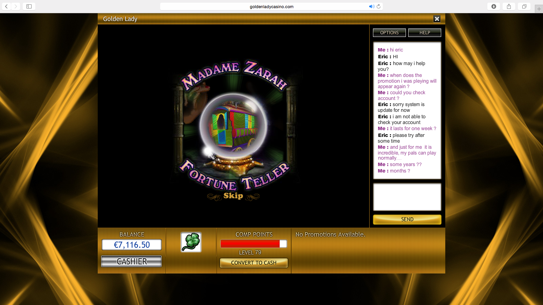
Task: Click the €7,116.50 balance field
Action: coord(132,245)
